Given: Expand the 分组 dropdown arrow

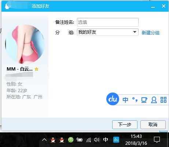Looking at the screenshot, I should tap(135, 32).
